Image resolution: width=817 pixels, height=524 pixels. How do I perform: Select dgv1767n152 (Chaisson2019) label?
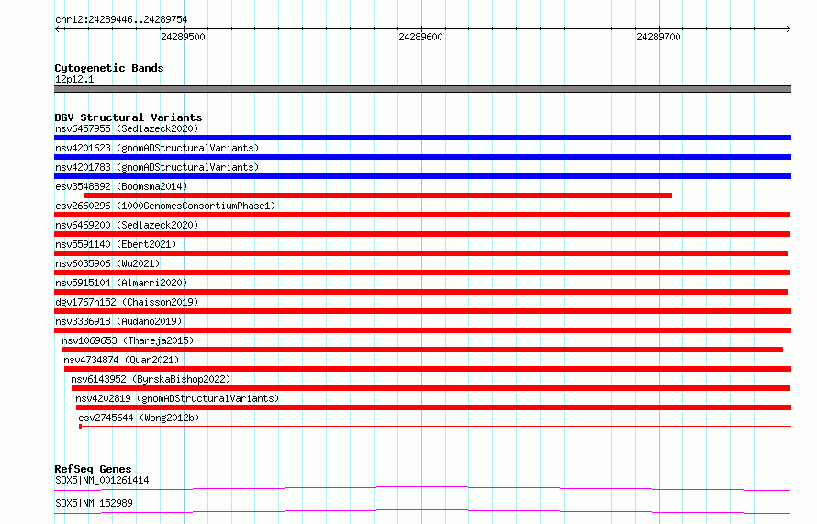[127, 302]
